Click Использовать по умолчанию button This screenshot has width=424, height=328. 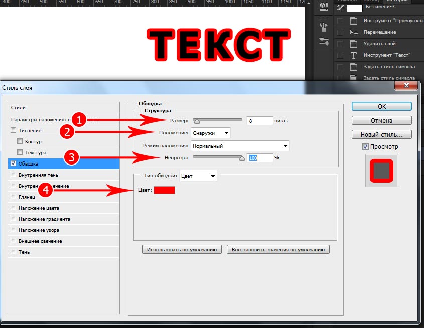pyautogui.click(x=182, y=249)
